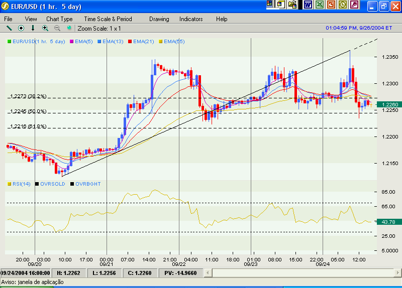Click the 1.2273 (38.2%) Fibonacci label
The width and height of the screenshot is (402, 288).
tap(28, 96)
